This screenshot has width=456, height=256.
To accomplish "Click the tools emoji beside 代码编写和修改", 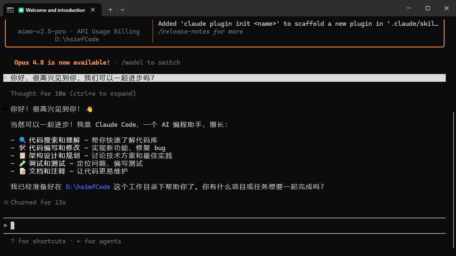I will tap(23, 148).
